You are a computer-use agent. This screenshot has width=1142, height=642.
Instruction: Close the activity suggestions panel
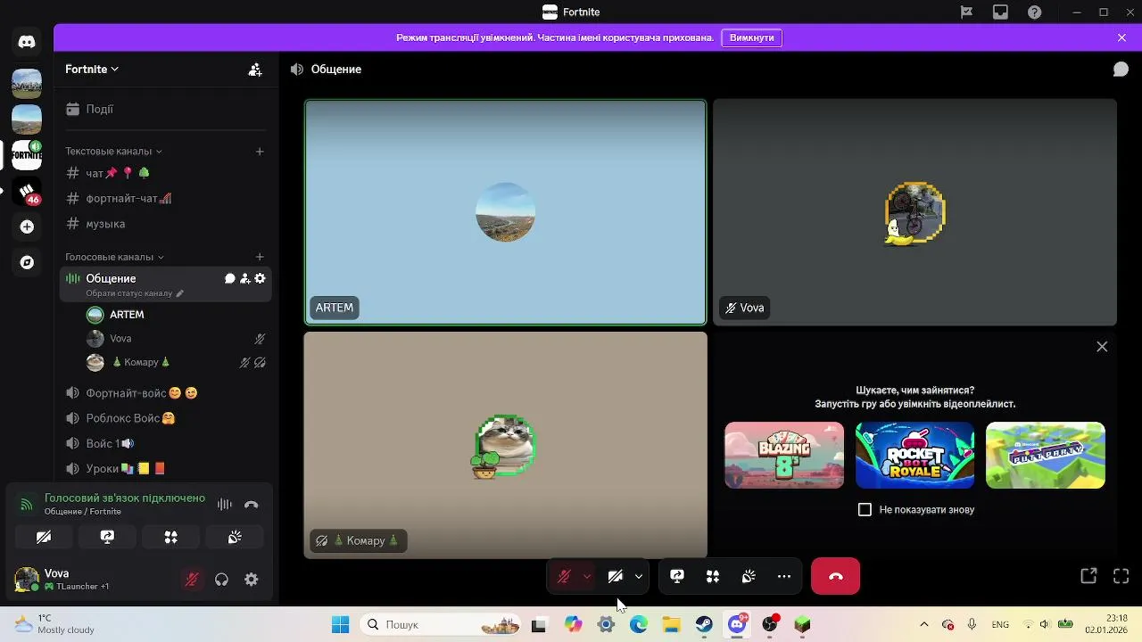pyautogui.click(x=1102, y=347)
